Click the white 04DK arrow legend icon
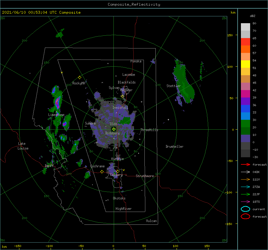This screenshot has width=268, height=250. pyautogui.click(x=245, y=172)
